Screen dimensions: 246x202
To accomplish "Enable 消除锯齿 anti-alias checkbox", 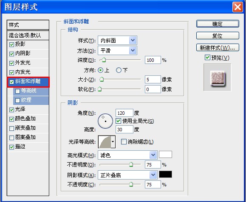I will [x=124, y=141].
